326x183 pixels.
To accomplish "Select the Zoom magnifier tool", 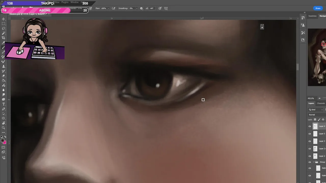I will (4, 128).
